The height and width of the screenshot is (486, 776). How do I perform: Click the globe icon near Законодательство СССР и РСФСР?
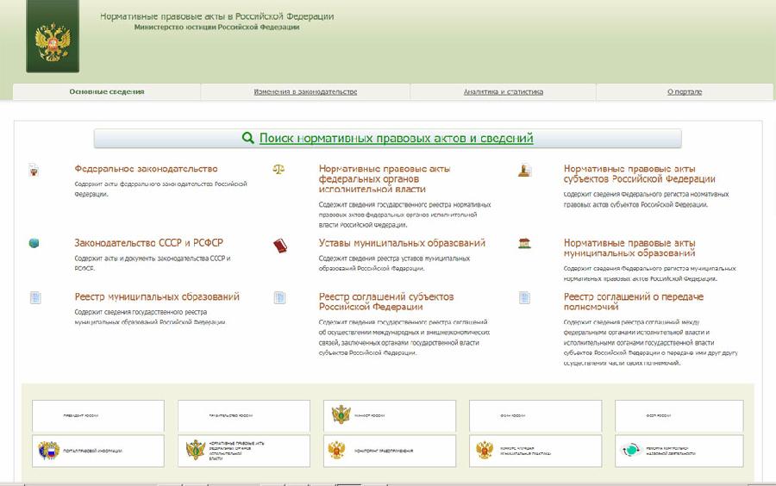click(x=34, y=243)
